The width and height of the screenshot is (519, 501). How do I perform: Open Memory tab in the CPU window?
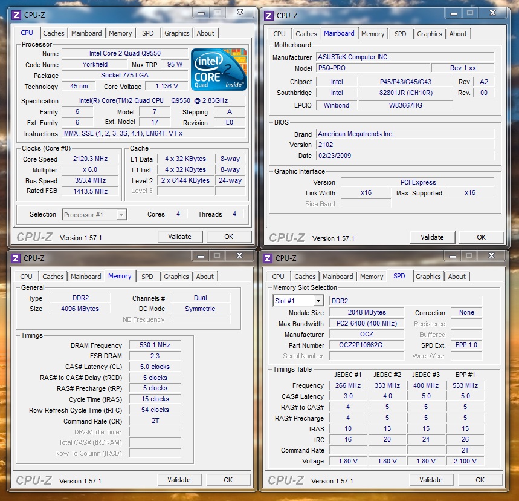pyautogui.click(x=120, y=33)
